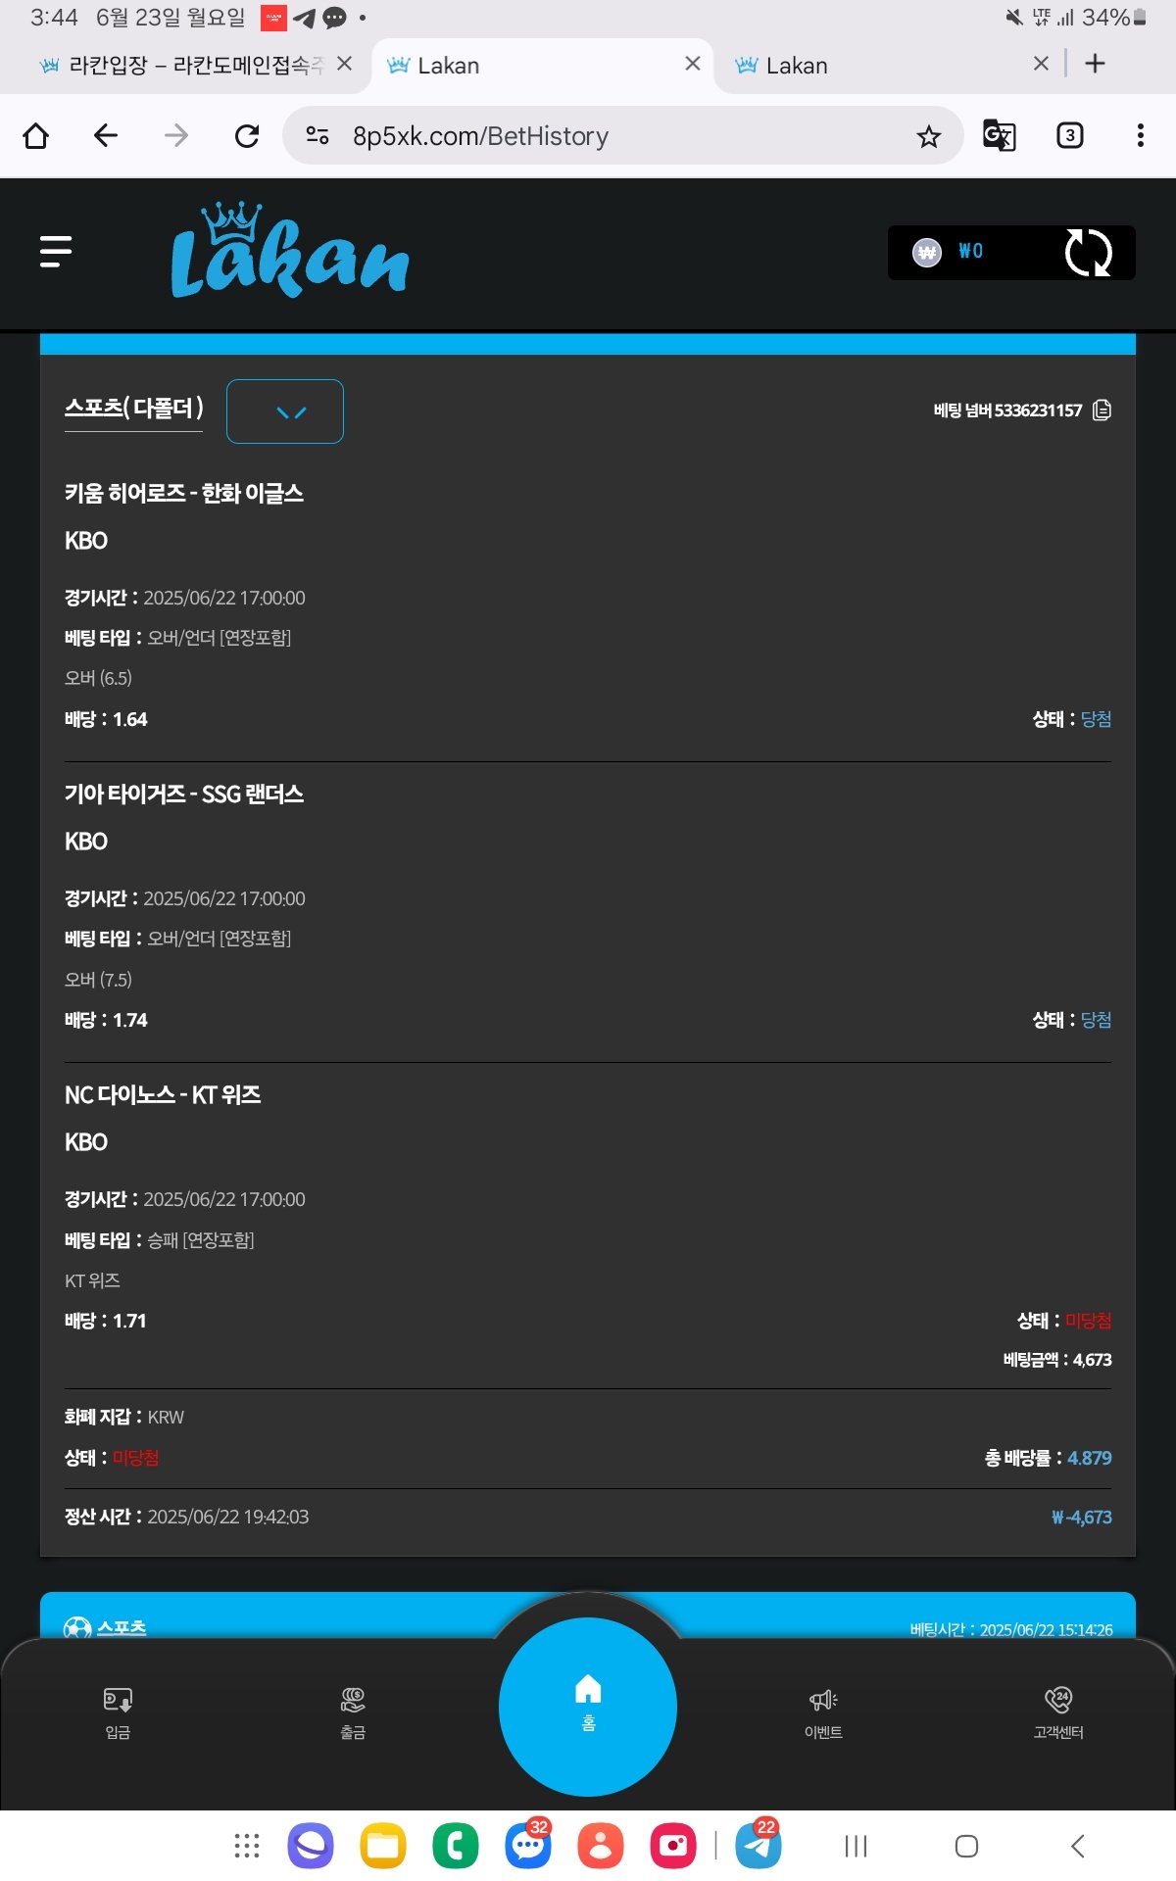Open browser three-dot menu
1176x1881 pixels.
point(1140,135)
